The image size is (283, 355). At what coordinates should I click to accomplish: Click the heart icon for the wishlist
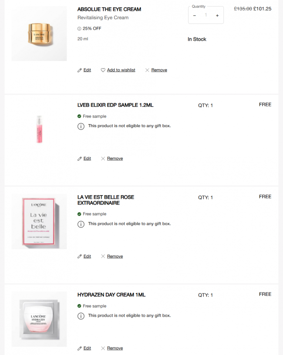pos(103,70)
